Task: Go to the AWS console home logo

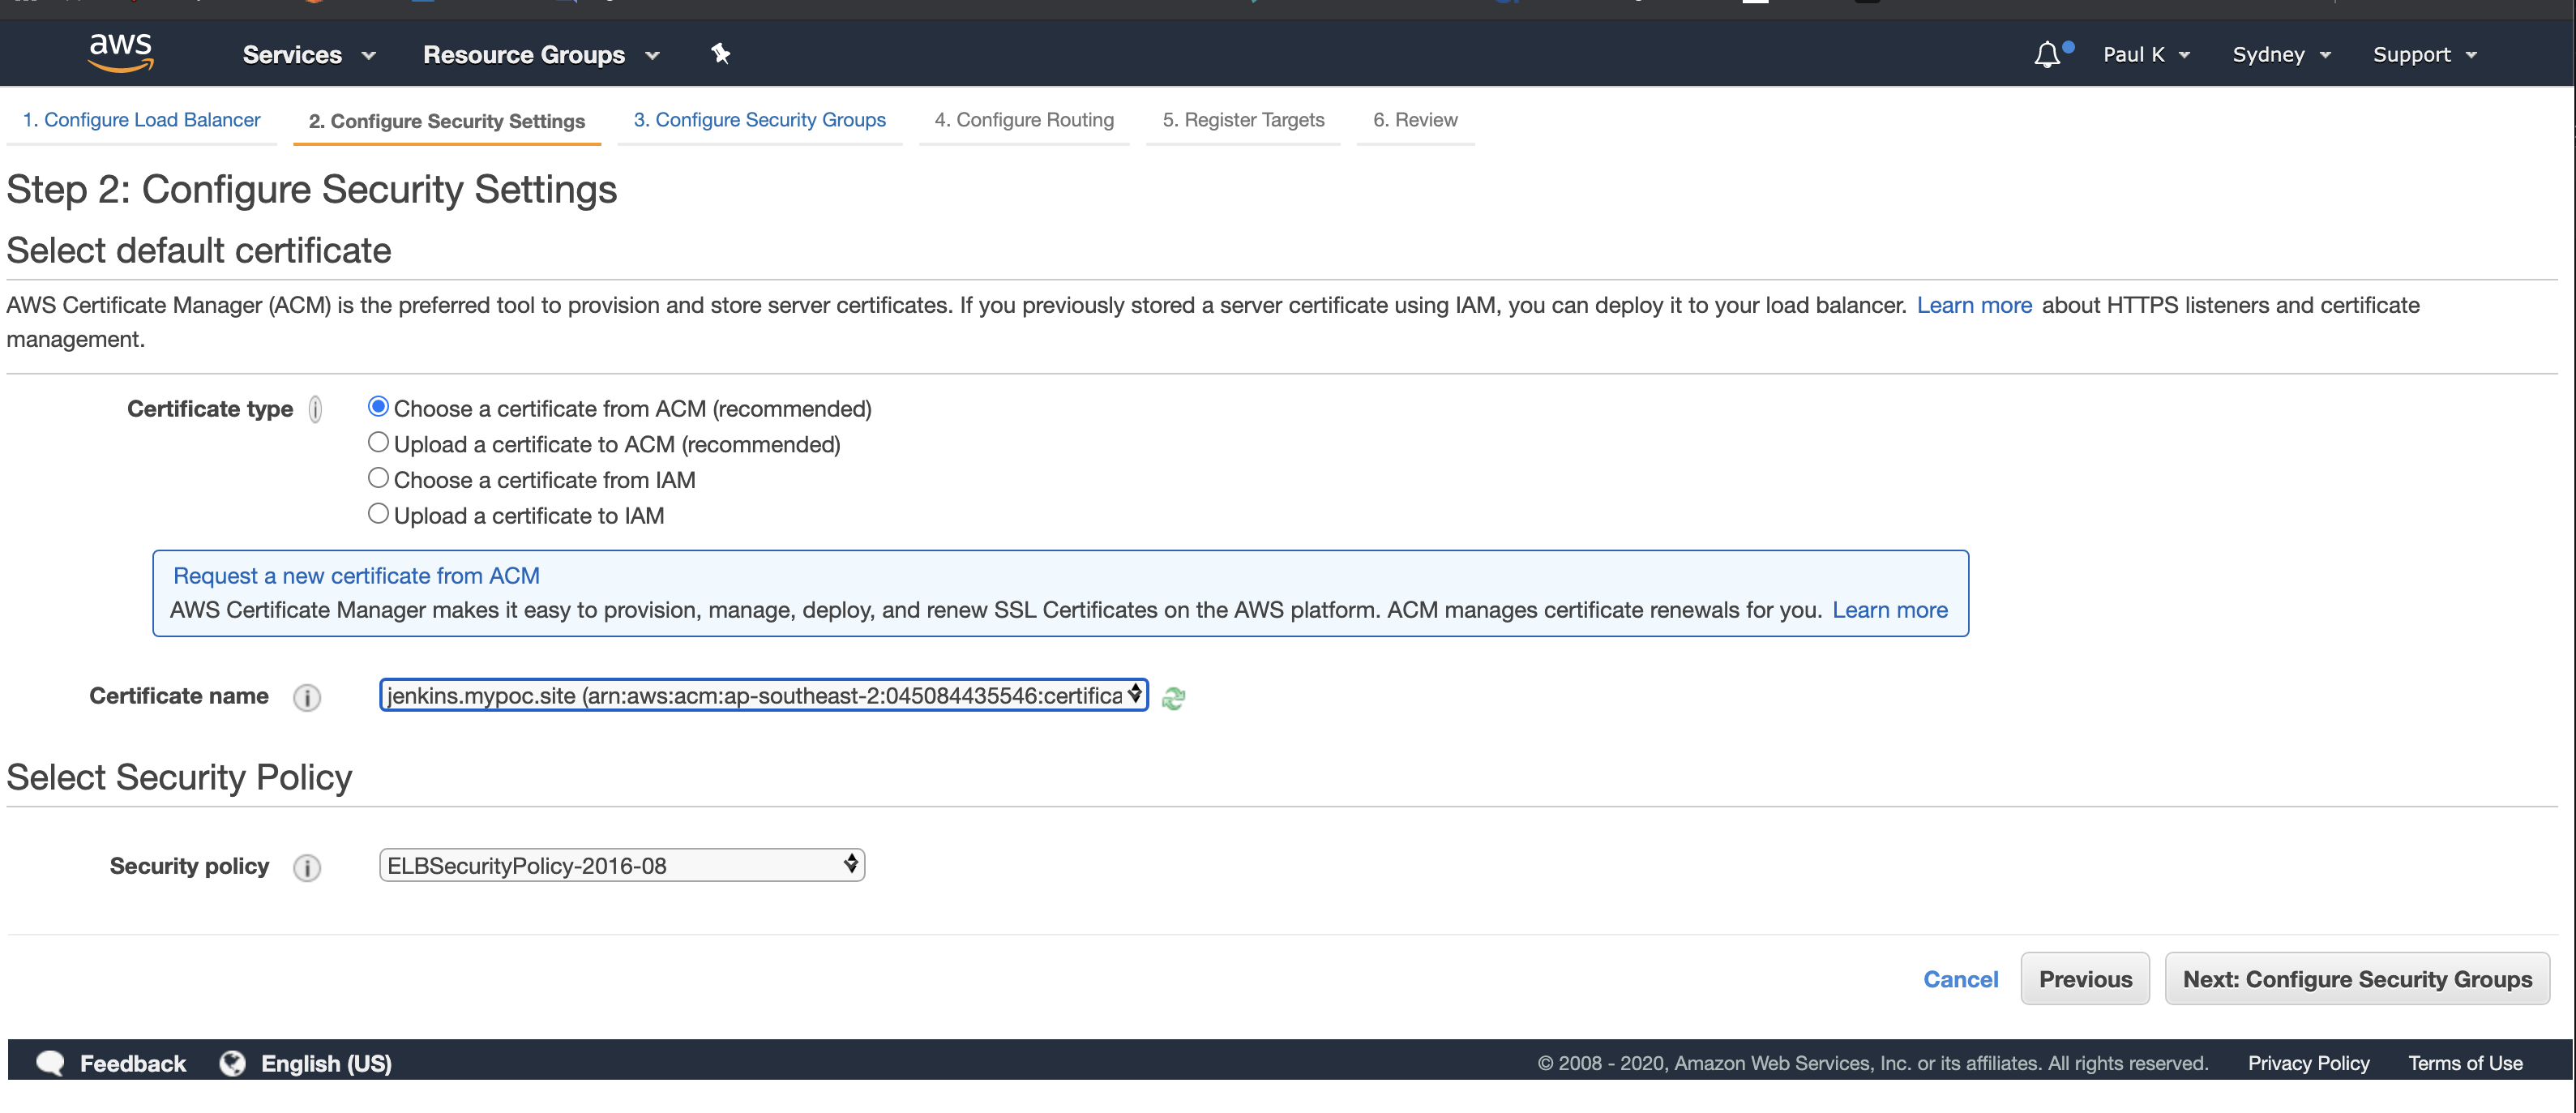Action: pyautogui.click(x=121, y=53)
